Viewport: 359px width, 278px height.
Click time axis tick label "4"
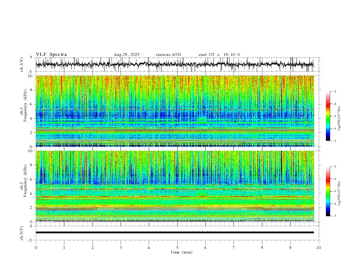[x=149, y=248]
